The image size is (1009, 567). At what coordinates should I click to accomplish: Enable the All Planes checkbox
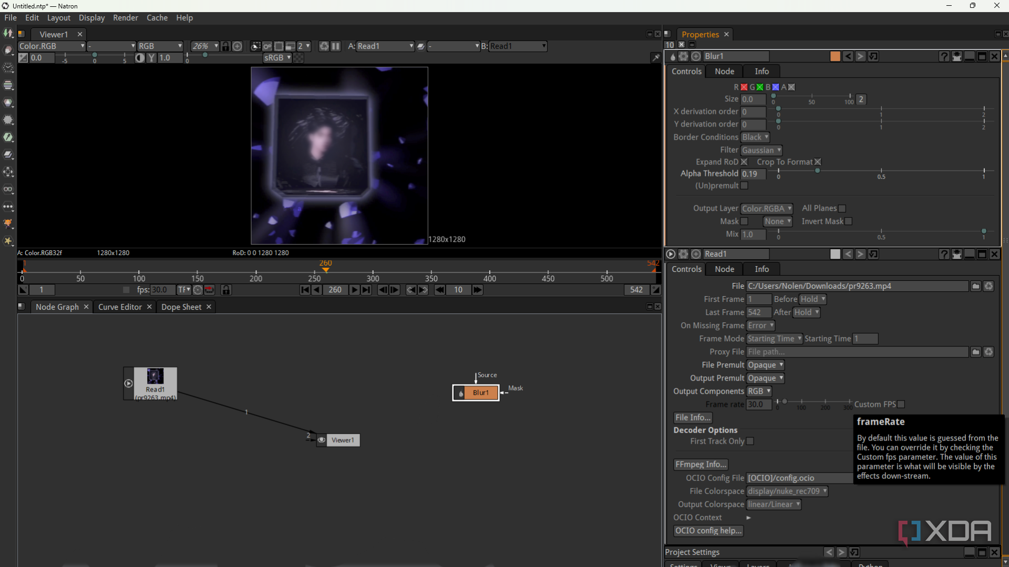(x=842, y=208)
